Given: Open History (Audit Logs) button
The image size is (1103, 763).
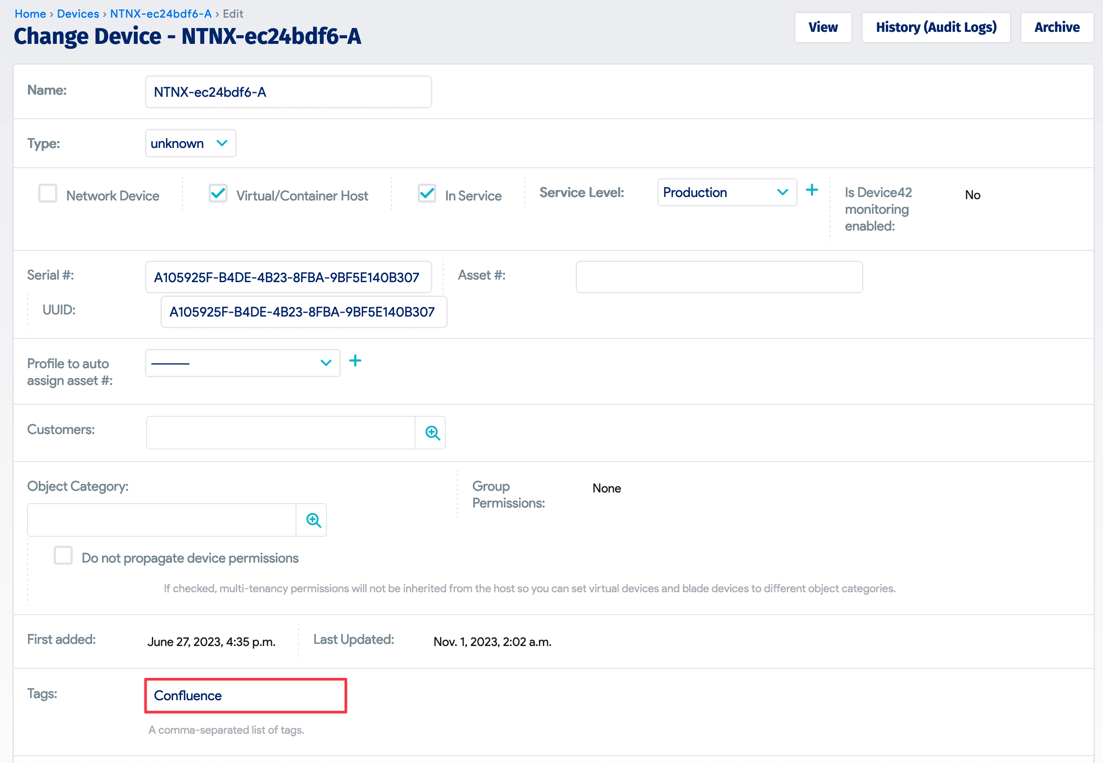Looking at the screenshot, I should (x=936, y=28).
